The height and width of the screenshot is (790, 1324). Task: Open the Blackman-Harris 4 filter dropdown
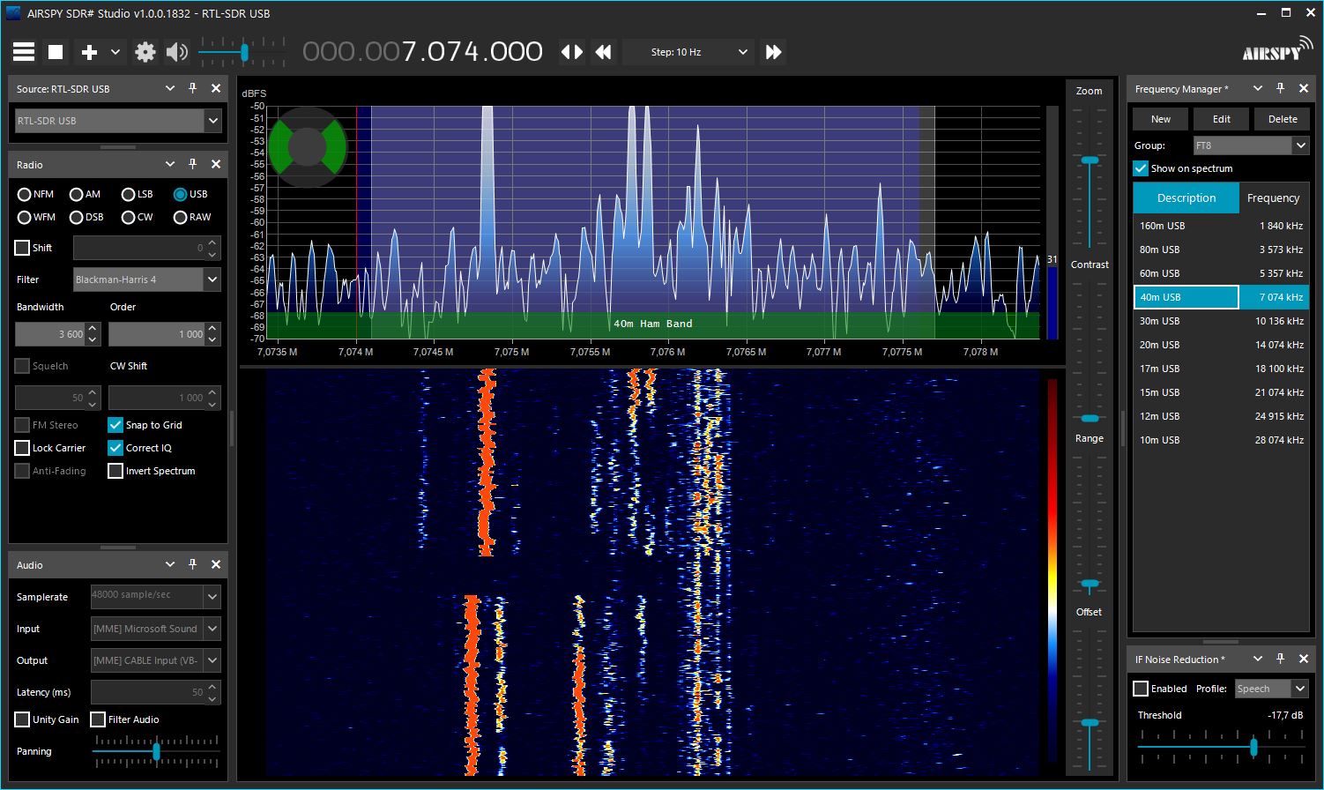point(147,279)
